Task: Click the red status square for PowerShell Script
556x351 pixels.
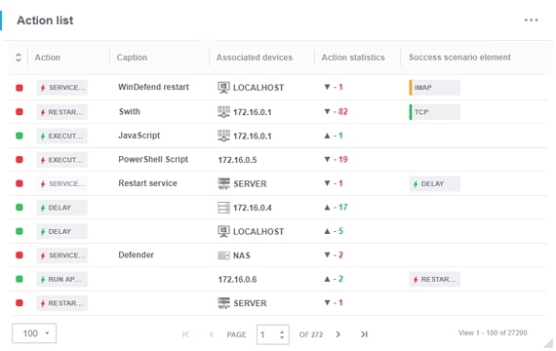Action: coord(20,160)
